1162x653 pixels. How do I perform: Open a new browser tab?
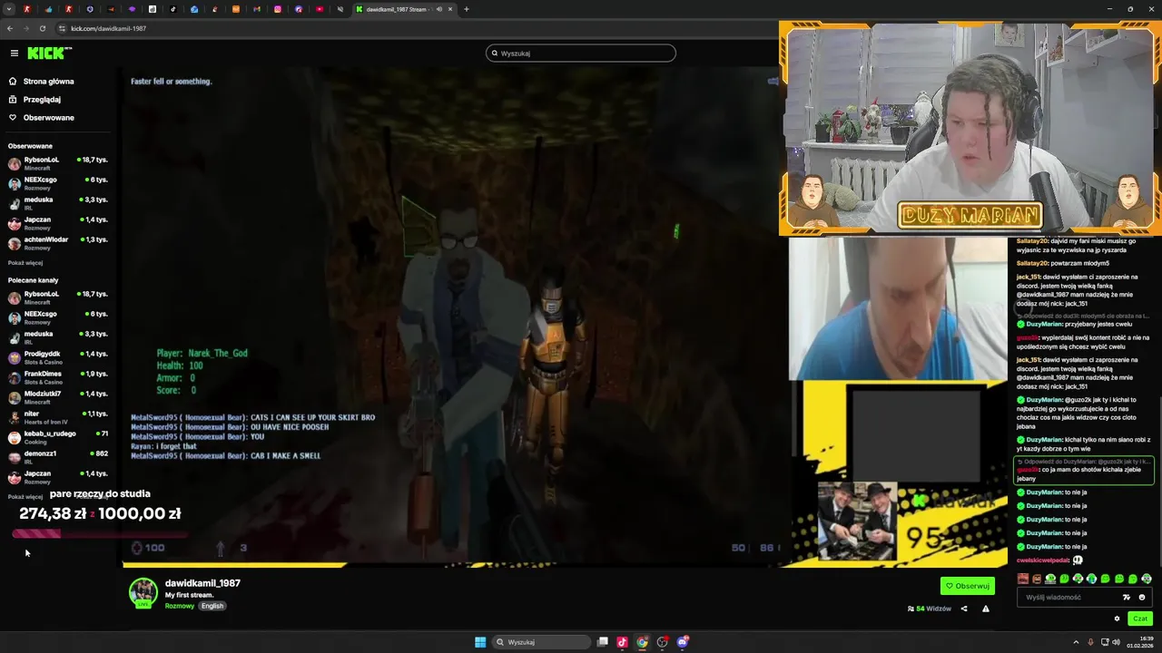[x=467, y=9]
